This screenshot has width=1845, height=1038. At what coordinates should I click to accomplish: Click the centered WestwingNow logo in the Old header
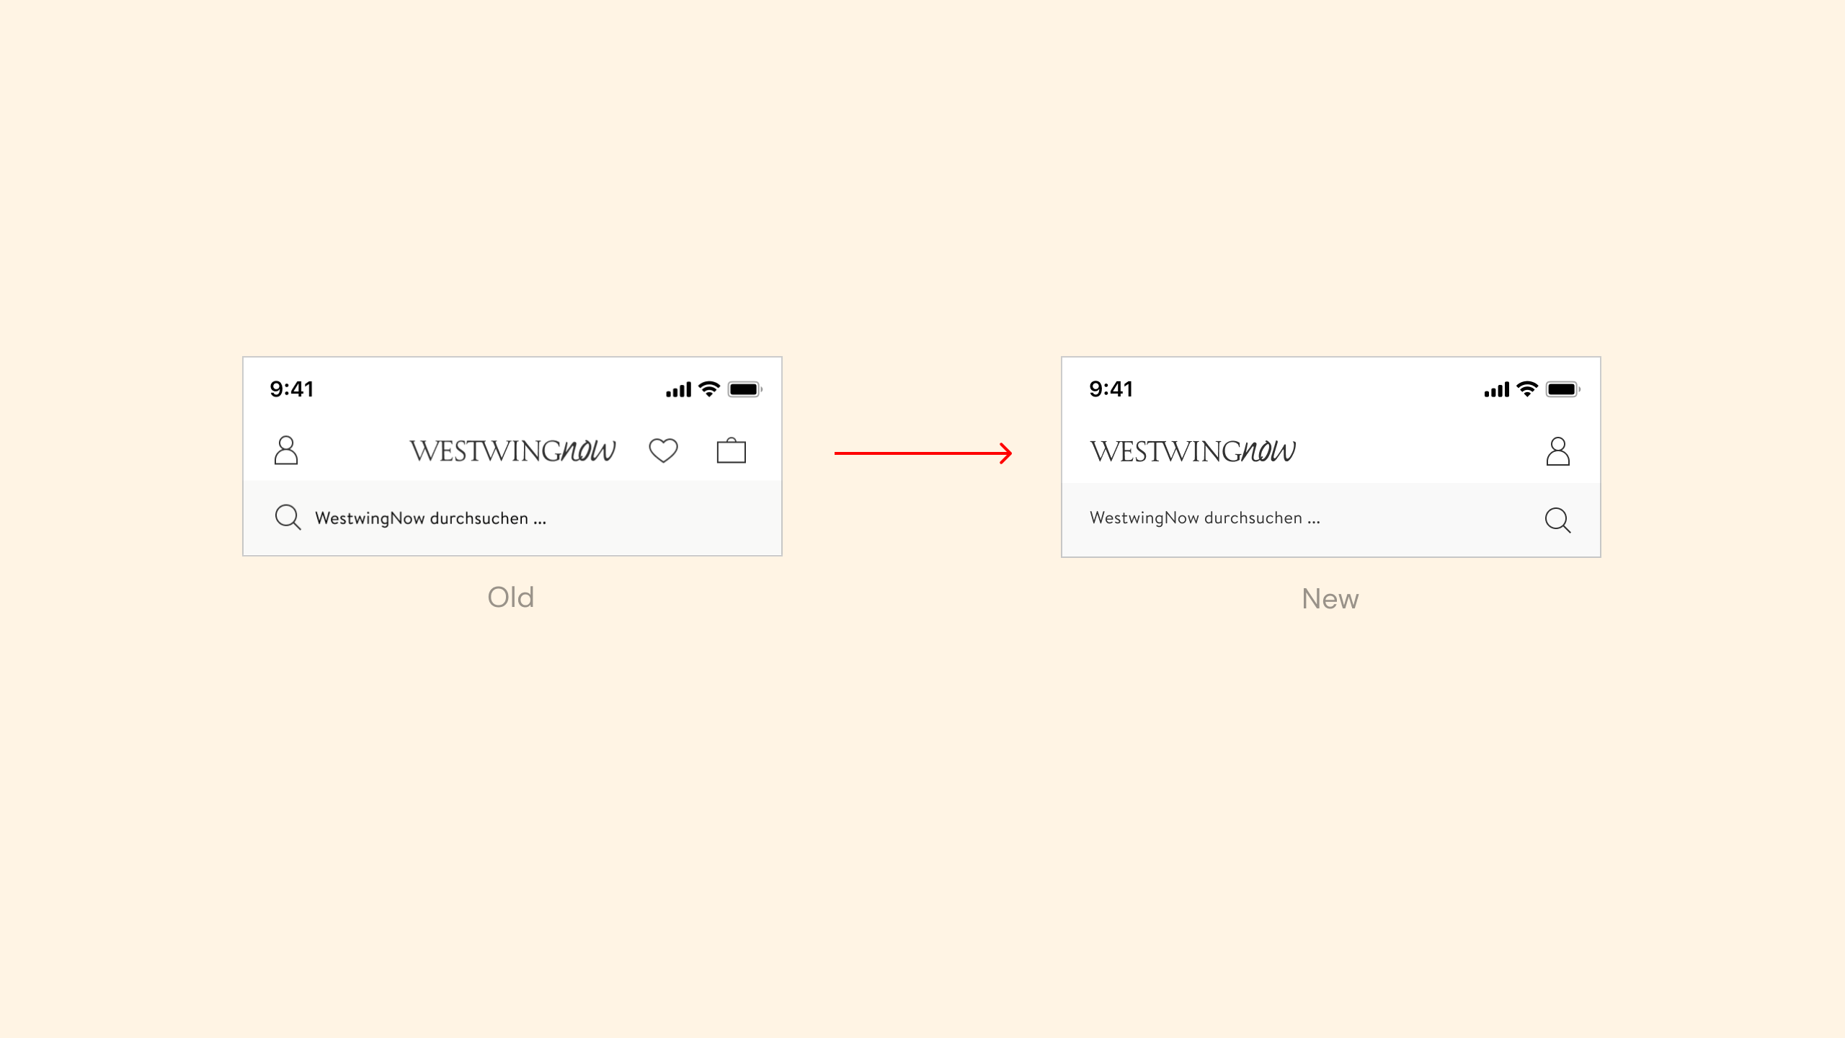512,451
